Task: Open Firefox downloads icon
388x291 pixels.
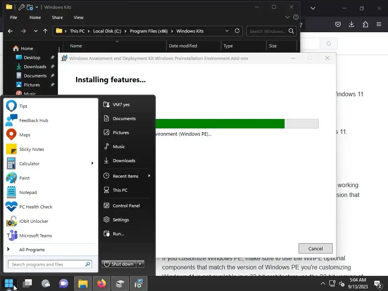Action: point(351,24)
